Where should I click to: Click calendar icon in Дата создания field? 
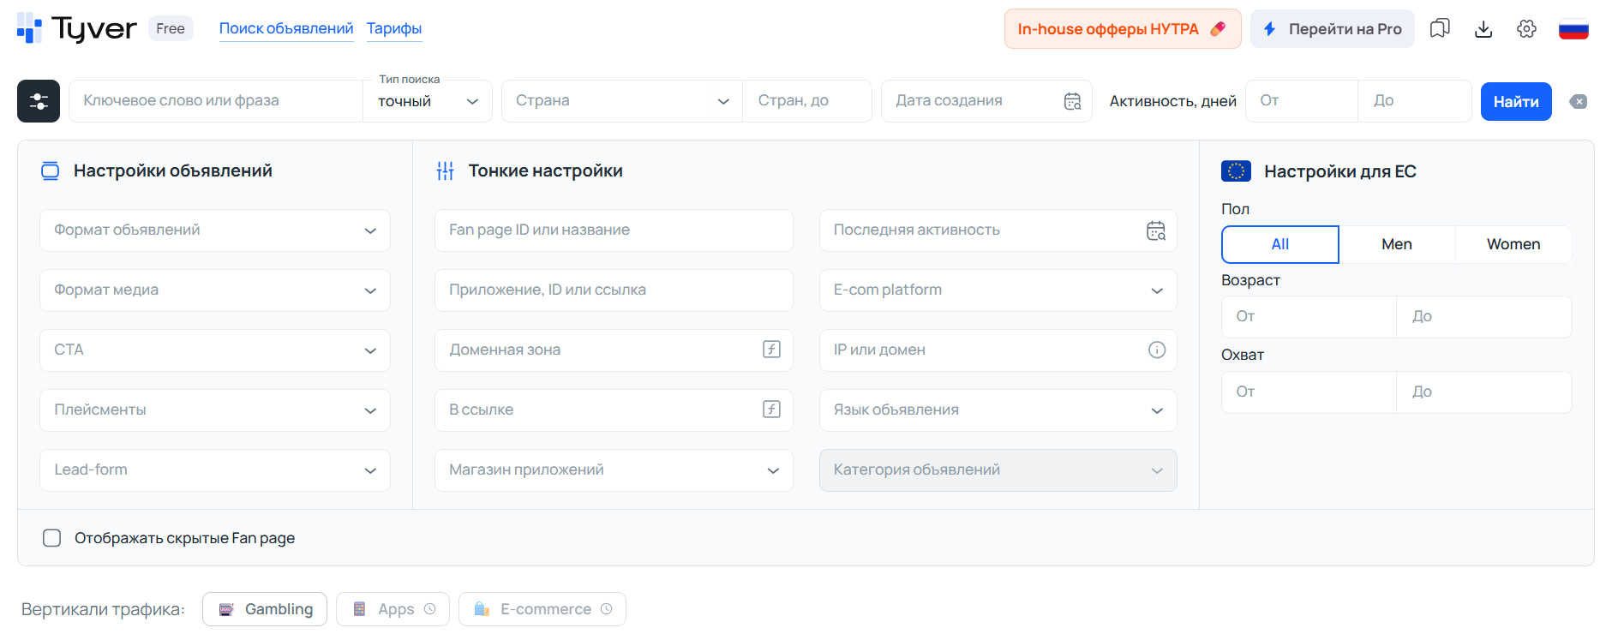[1072, 101]
